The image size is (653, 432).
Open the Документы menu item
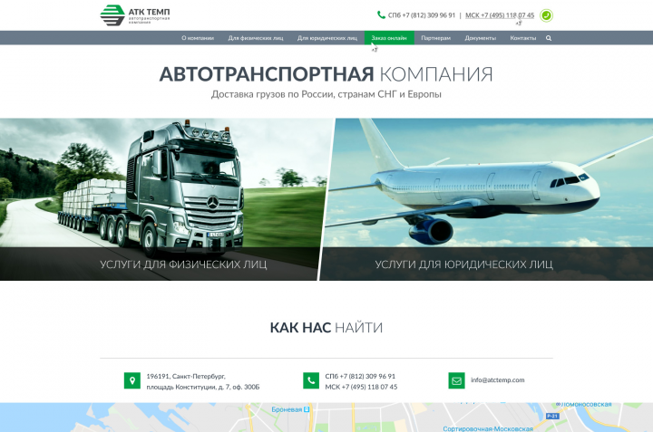pyautogui.click(x=480, y=38)
